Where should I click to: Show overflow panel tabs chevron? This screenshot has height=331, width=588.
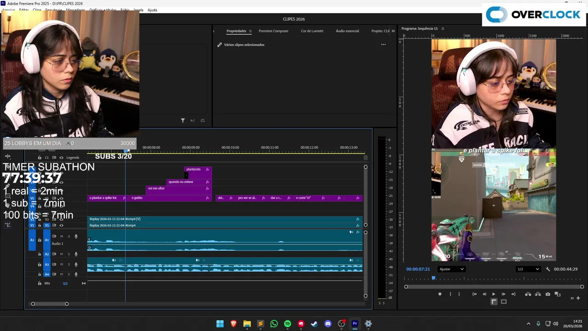[393, 31]
